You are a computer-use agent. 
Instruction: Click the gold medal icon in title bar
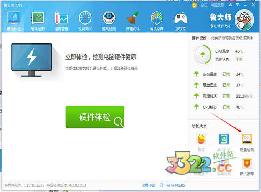(194, 5)
